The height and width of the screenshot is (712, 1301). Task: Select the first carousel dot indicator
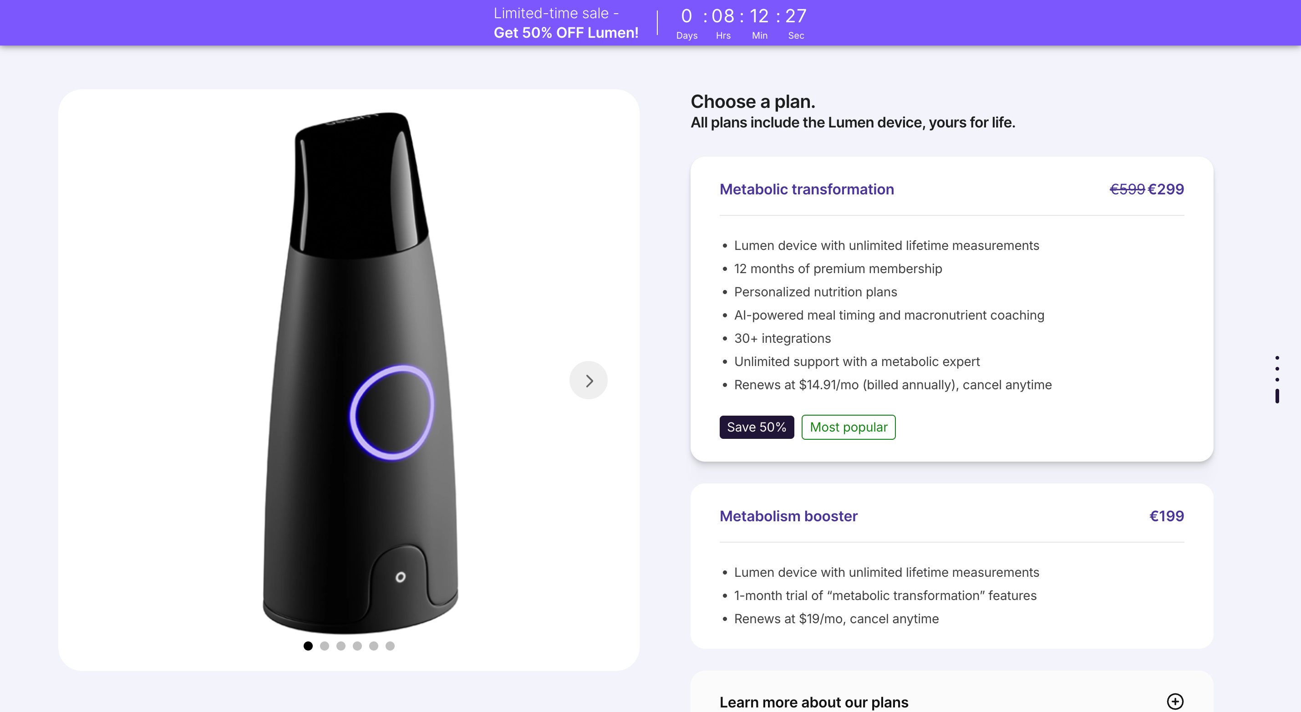point(308,646)
